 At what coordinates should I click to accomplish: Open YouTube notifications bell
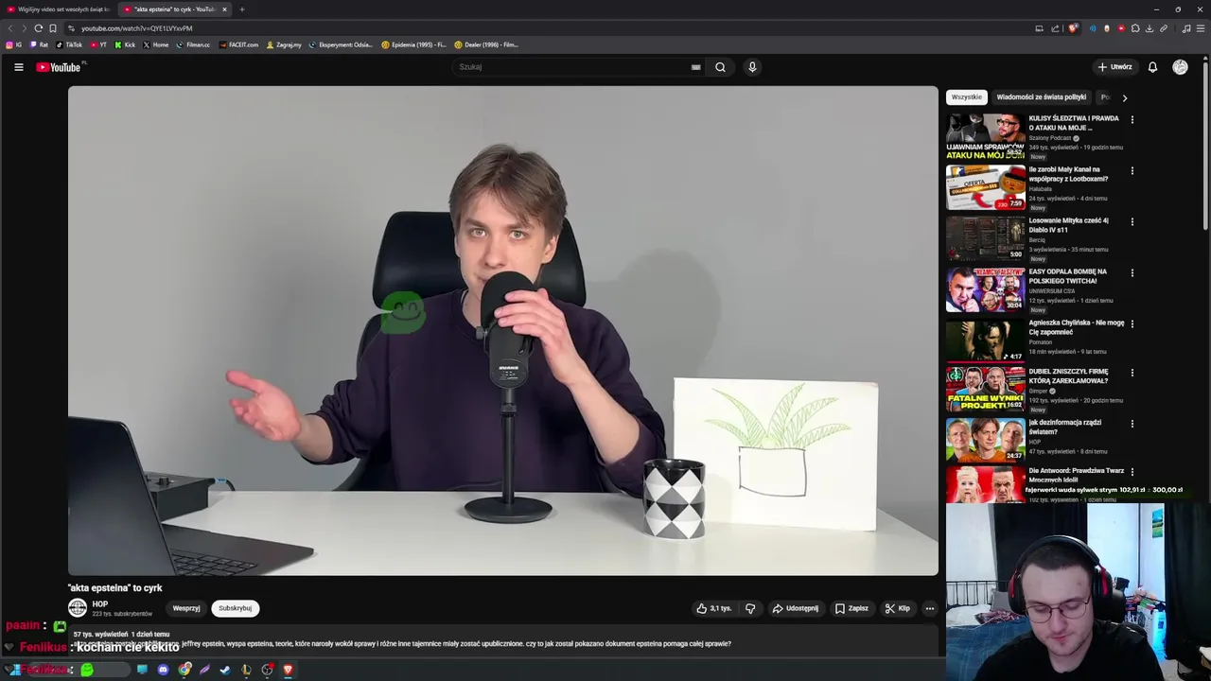pos(1152,67)
